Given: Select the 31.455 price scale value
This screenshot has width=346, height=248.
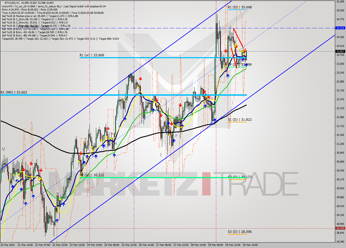Looking at the screenshot, I should (x=340, y=135).
